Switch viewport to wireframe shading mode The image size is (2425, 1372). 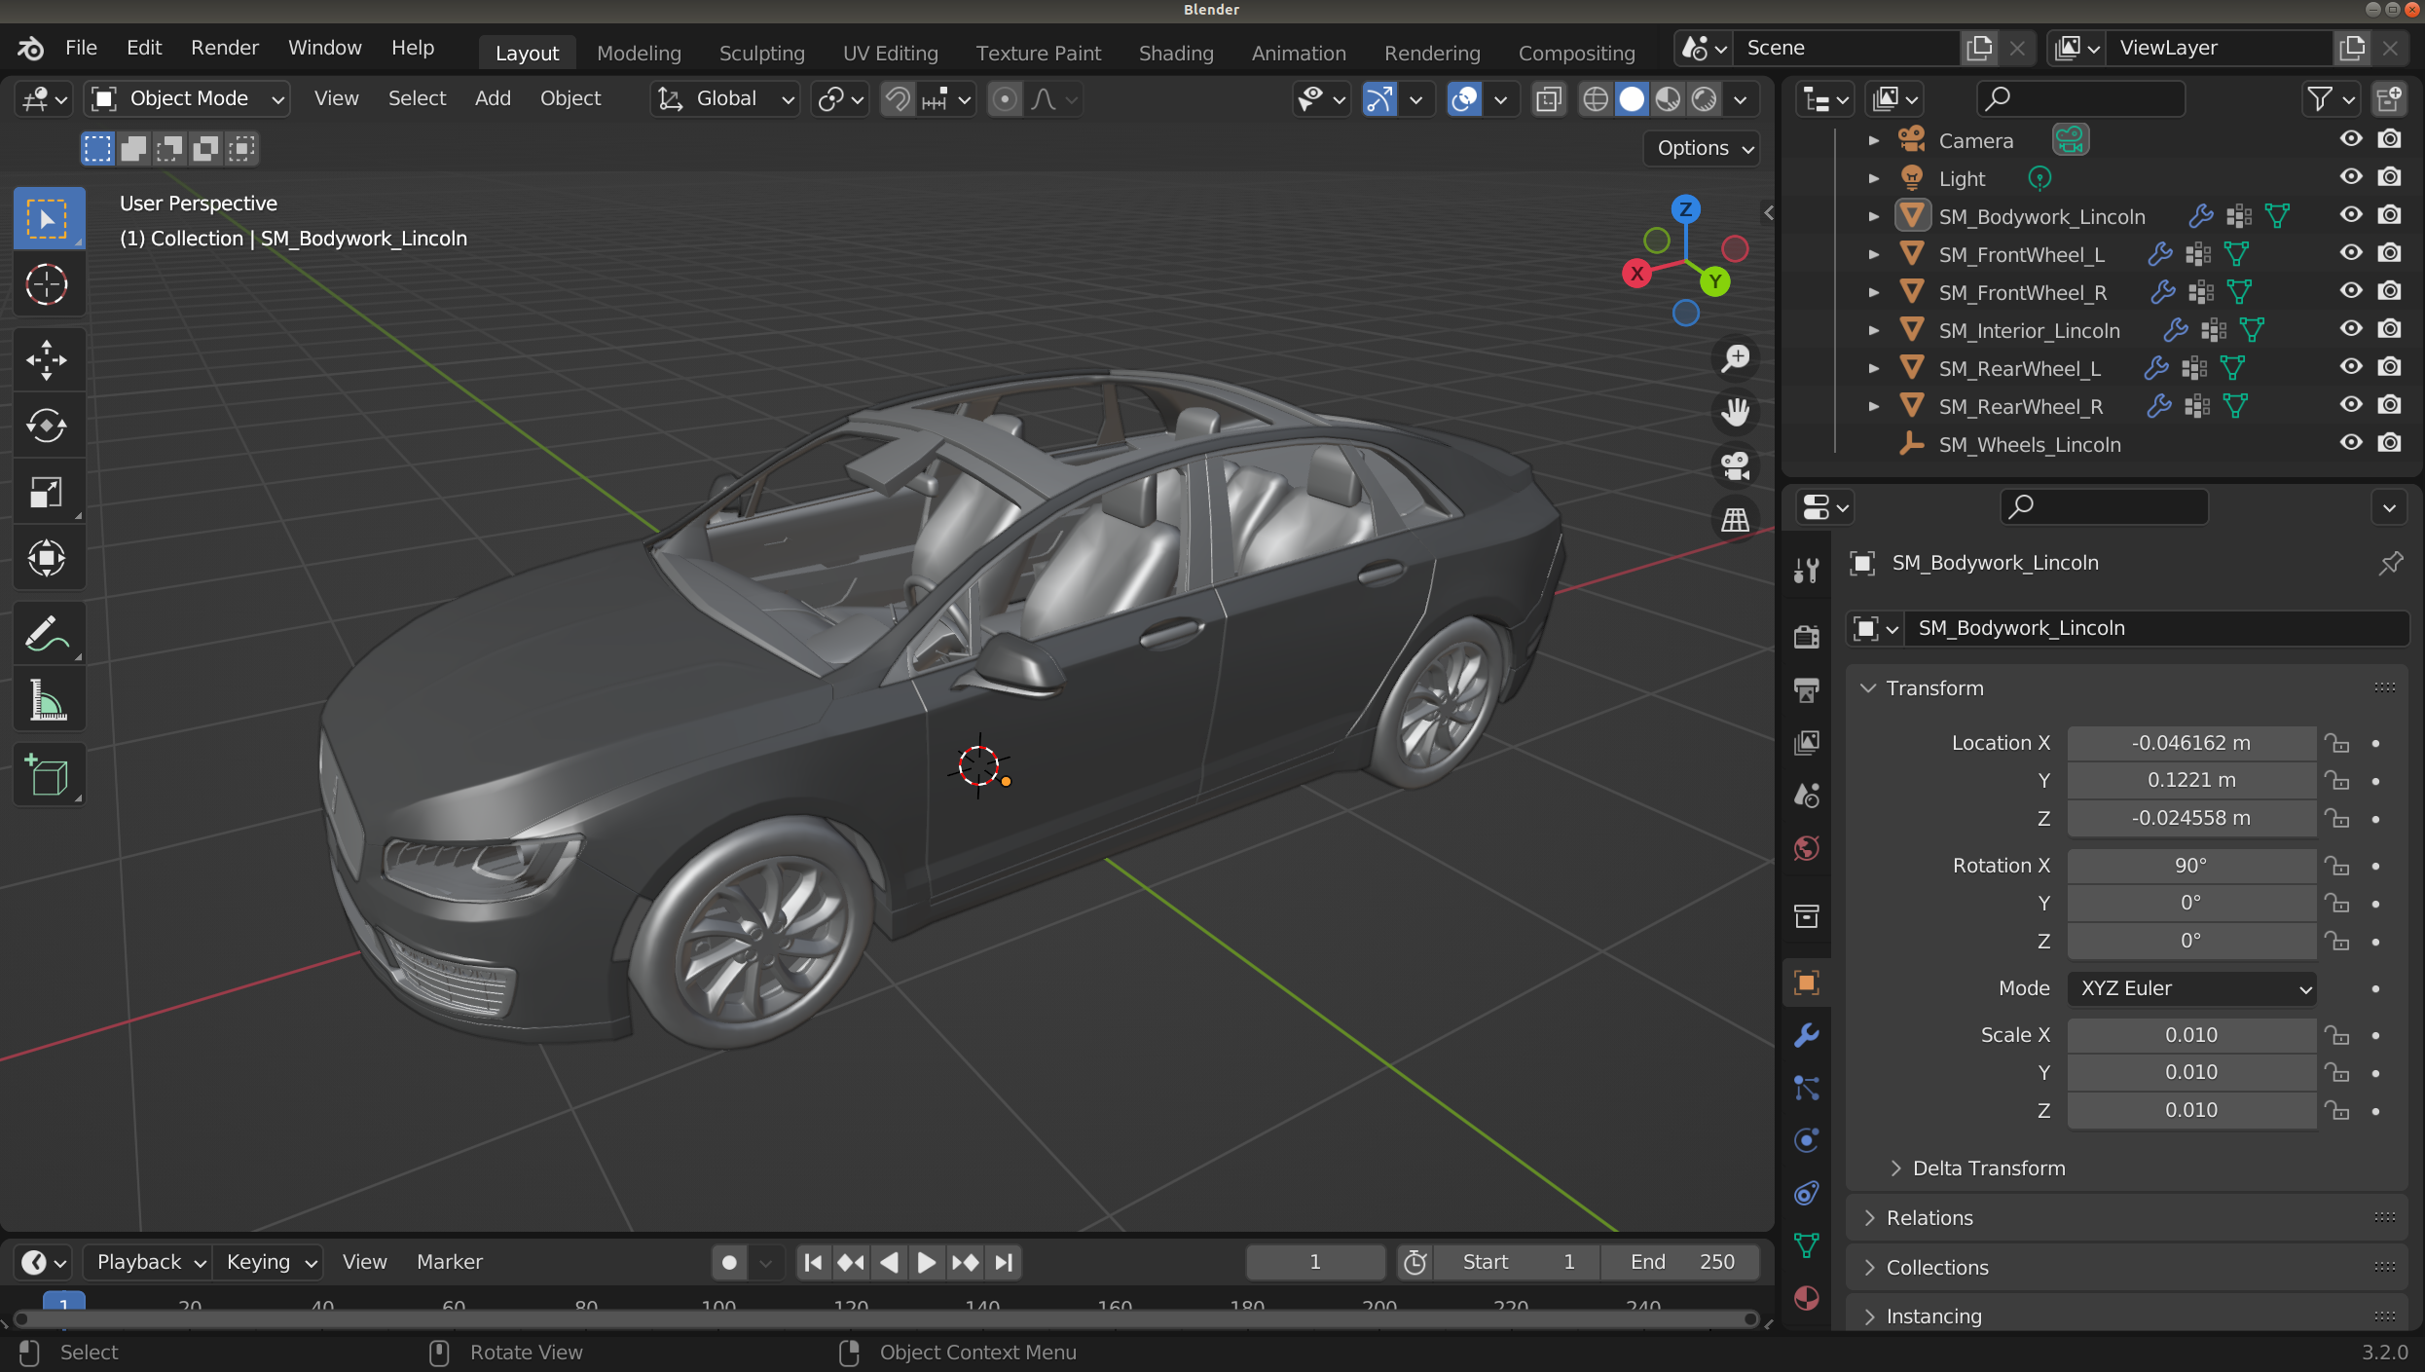coord(1595,98)
